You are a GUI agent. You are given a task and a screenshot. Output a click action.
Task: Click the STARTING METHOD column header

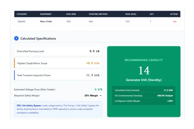pyautogui.click(x=98, y=14)
